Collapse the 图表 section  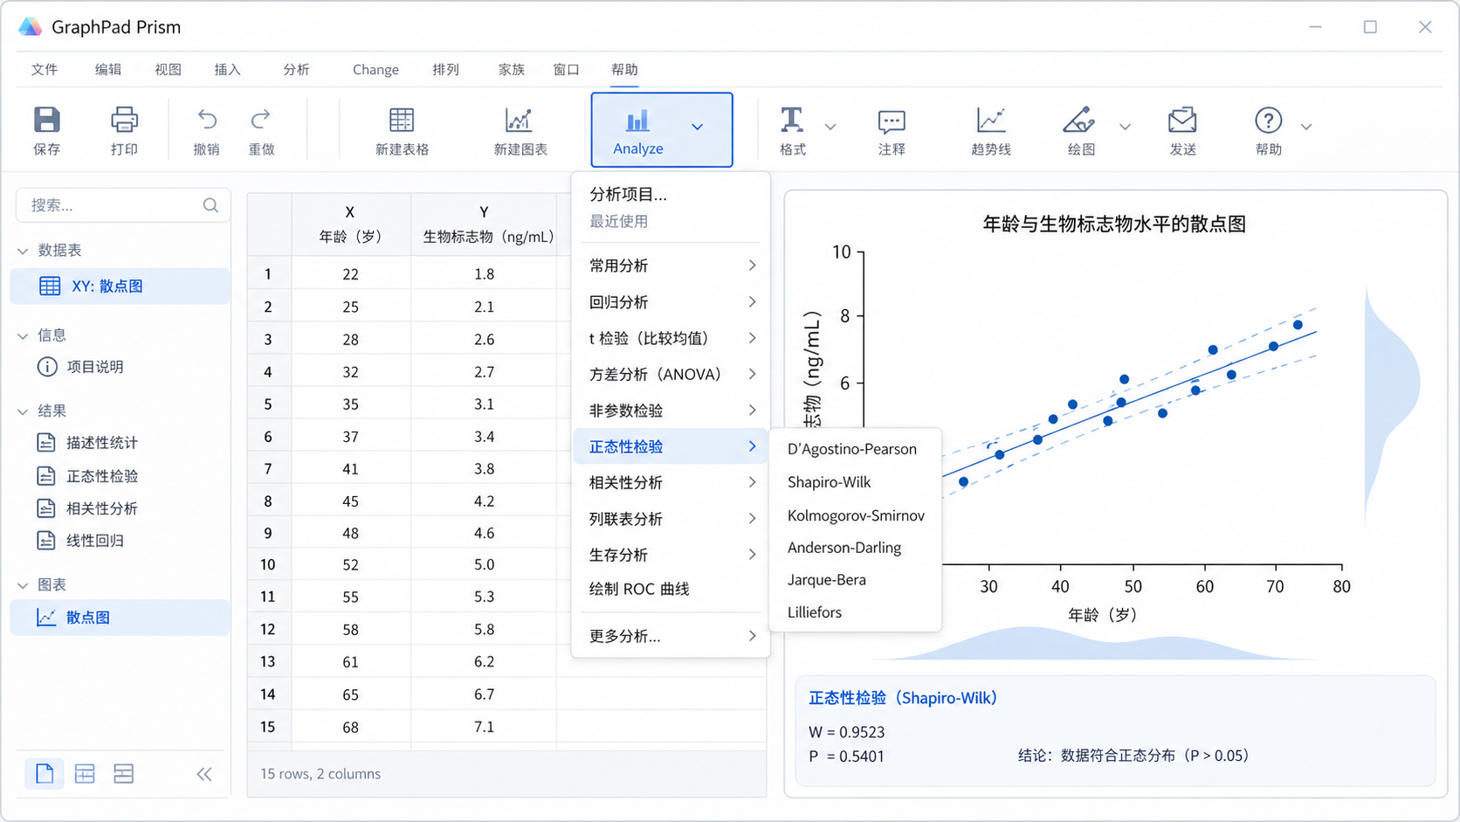tap(23, 585)
